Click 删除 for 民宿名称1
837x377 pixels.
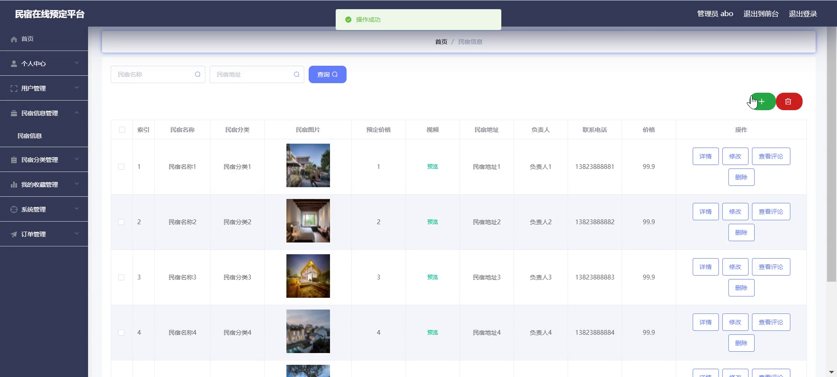point(741,177)
